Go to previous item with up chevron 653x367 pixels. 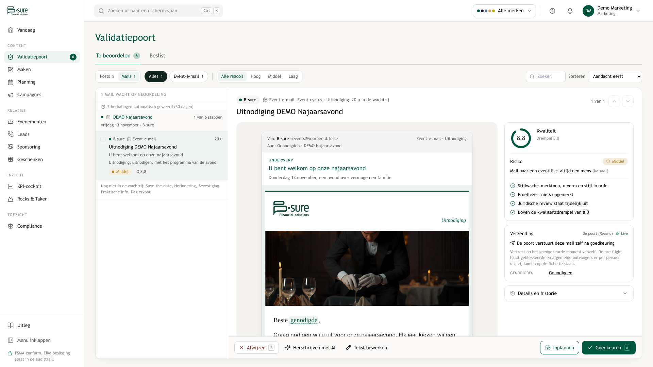click(x=614, y=101)
